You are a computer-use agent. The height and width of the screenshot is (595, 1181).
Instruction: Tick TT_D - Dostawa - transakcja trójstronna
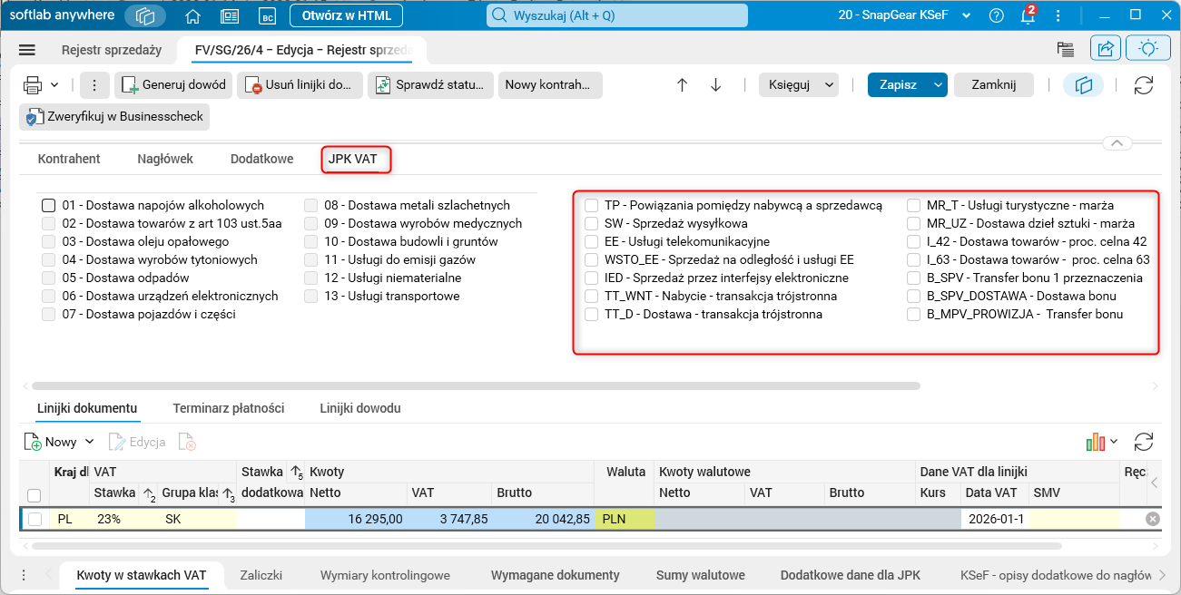(x=592, y=314)
